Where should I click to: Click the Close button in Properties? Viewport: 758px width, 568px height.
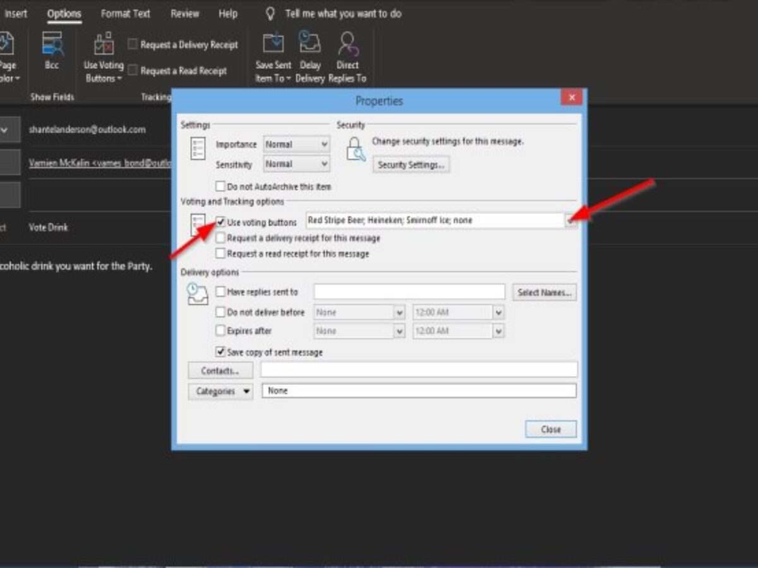point(551,429)
